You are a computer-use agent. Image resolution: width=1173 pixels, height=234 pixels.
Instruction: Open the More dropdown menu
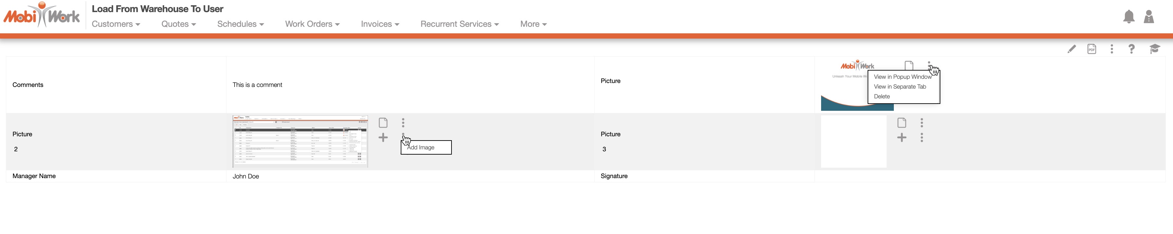click(x=533, y=24)
